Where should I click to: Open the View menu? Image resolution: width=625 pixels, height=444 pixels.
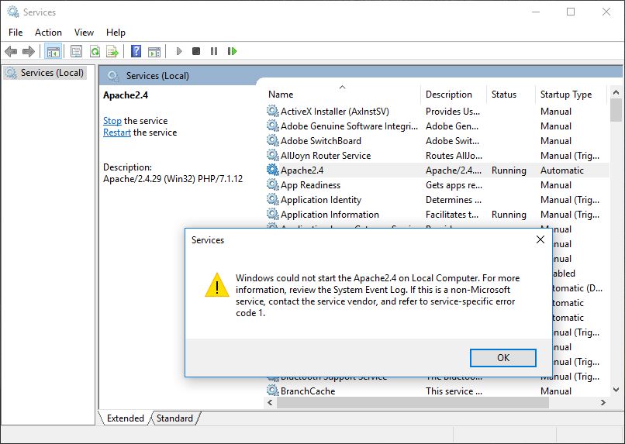pos(84,33)
